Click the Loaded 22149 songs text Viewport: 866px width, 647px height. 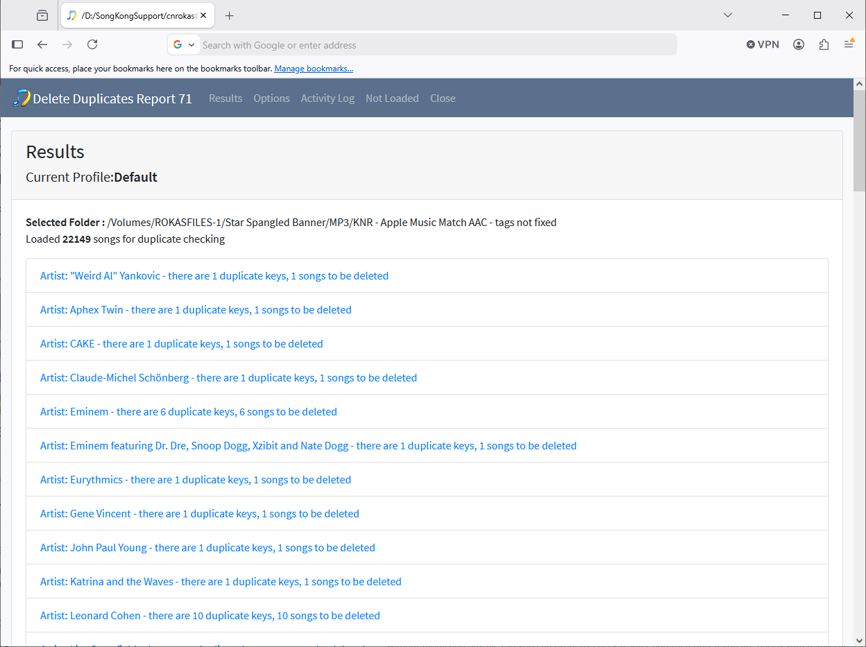pos(125,239)
